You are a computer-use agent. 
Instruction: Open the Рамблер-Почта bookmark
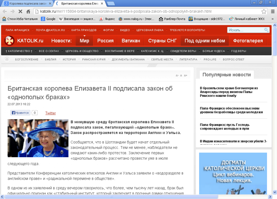(x=172, y=19)
